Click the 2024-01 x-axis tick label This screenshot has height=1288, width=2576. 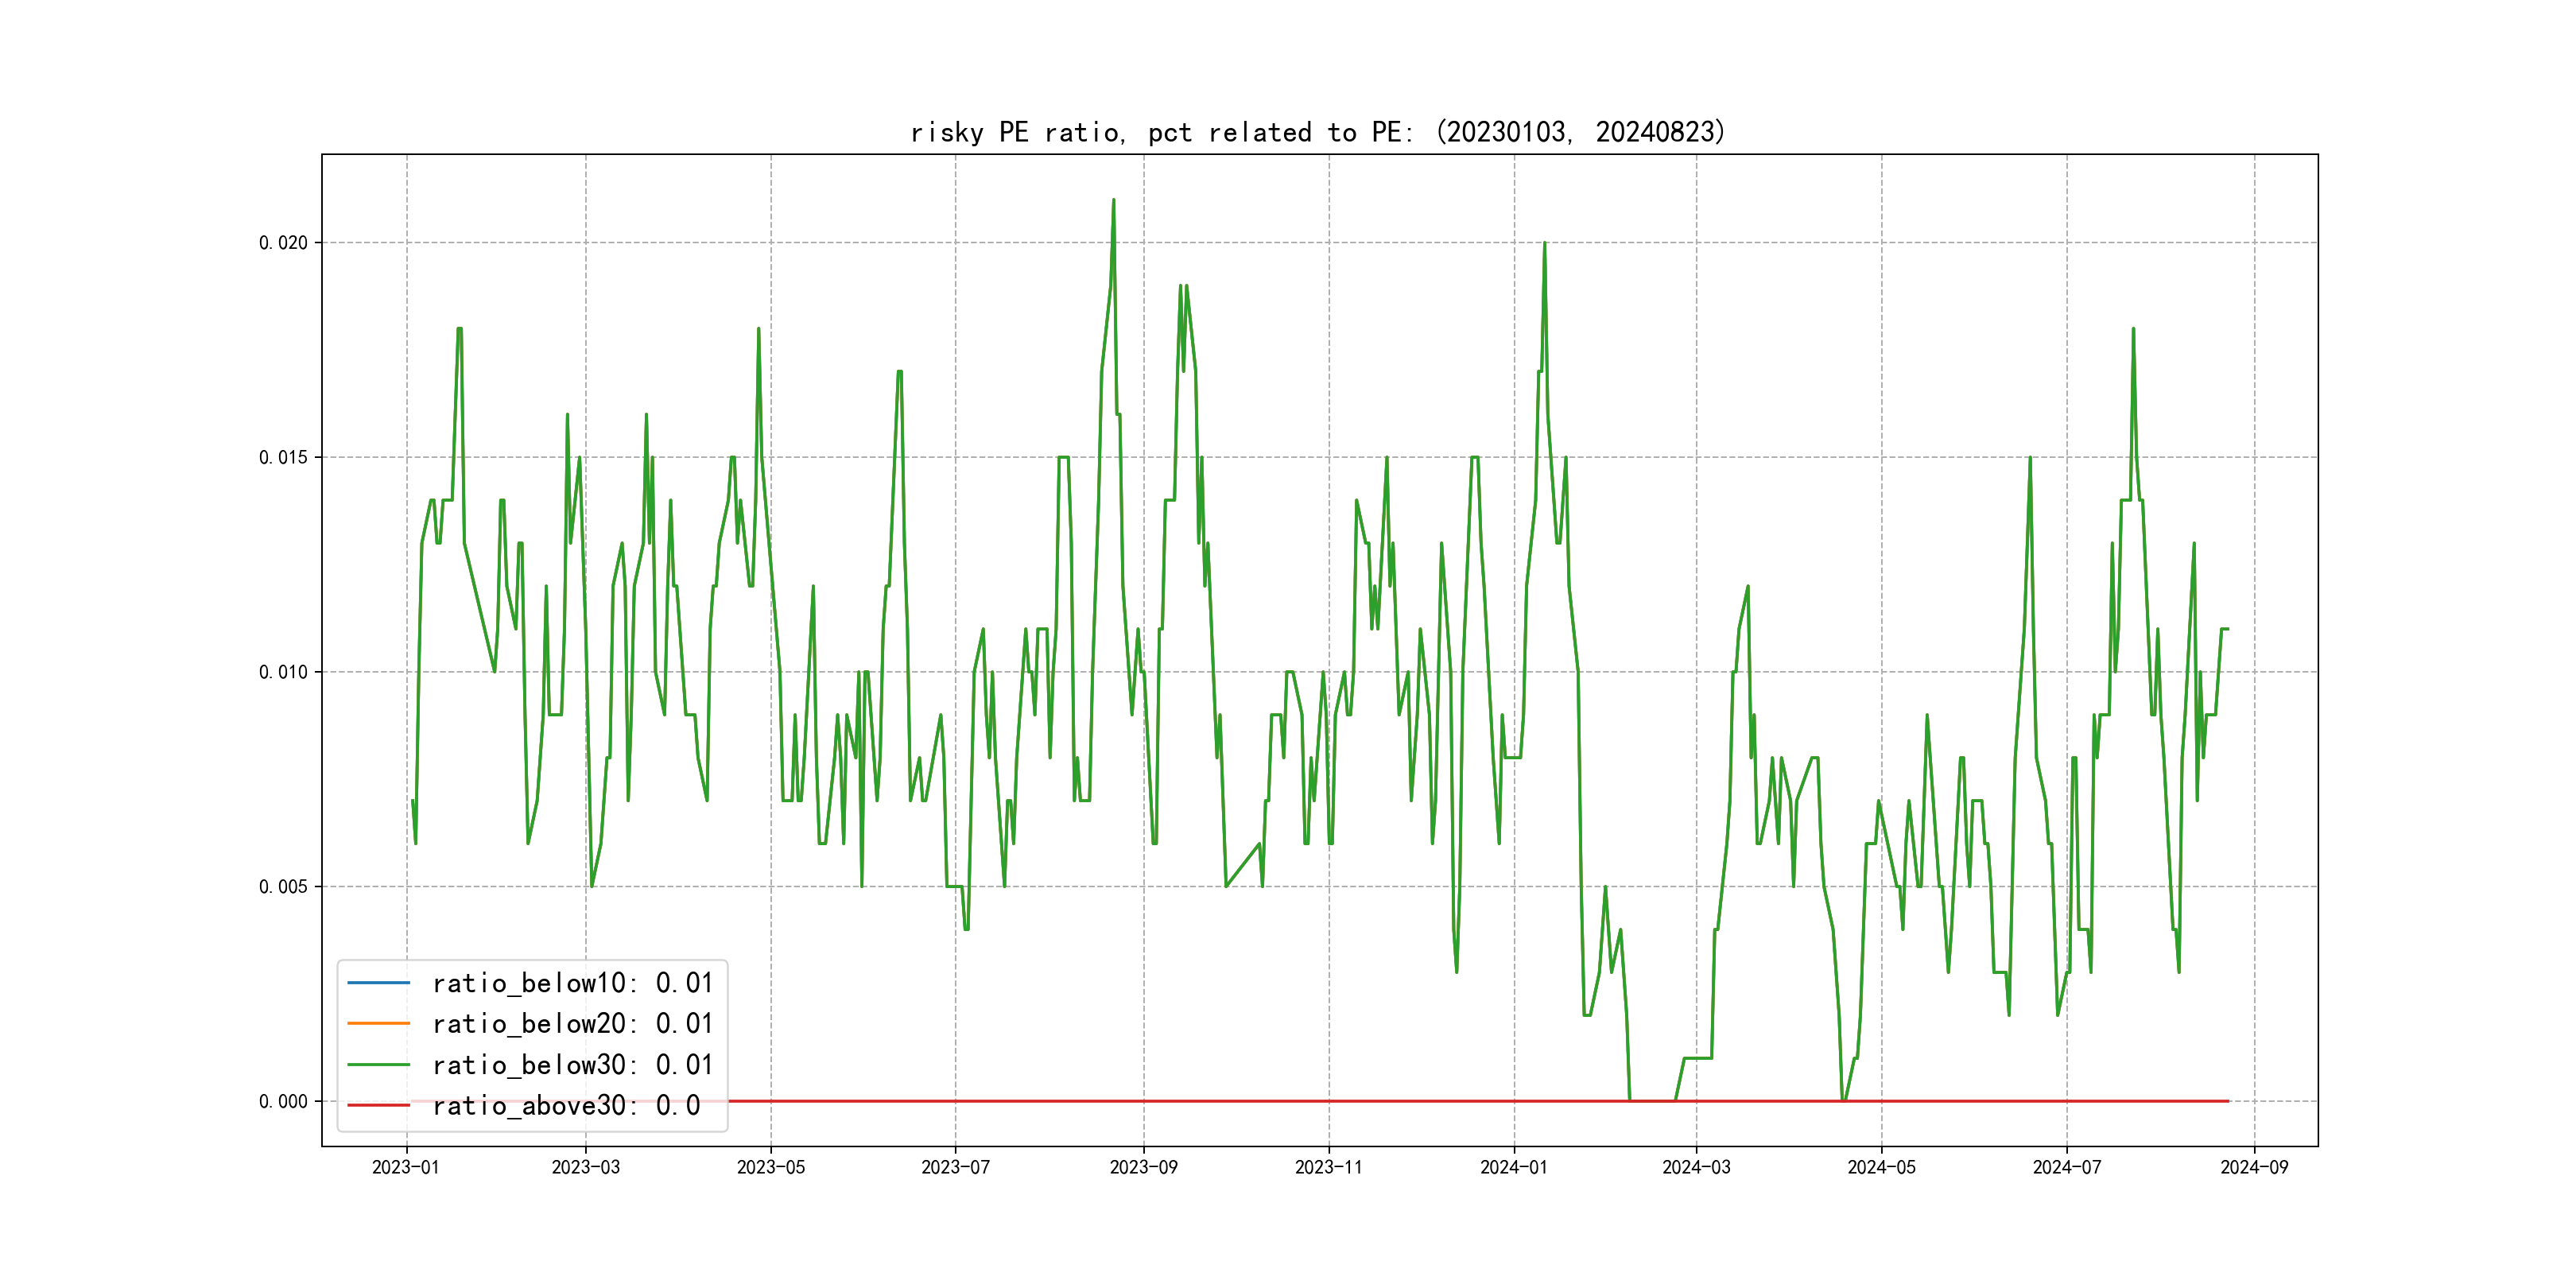1513,1167
